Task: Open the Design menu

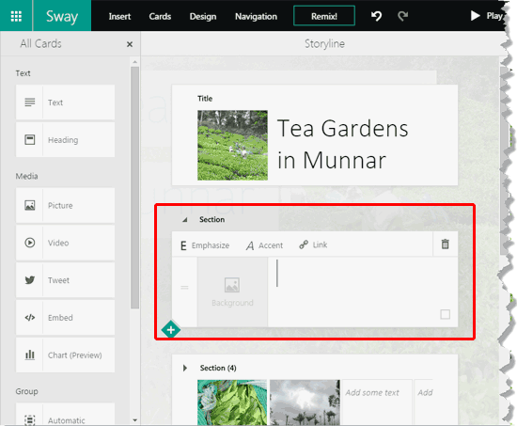Action: (x=203, y=17)
